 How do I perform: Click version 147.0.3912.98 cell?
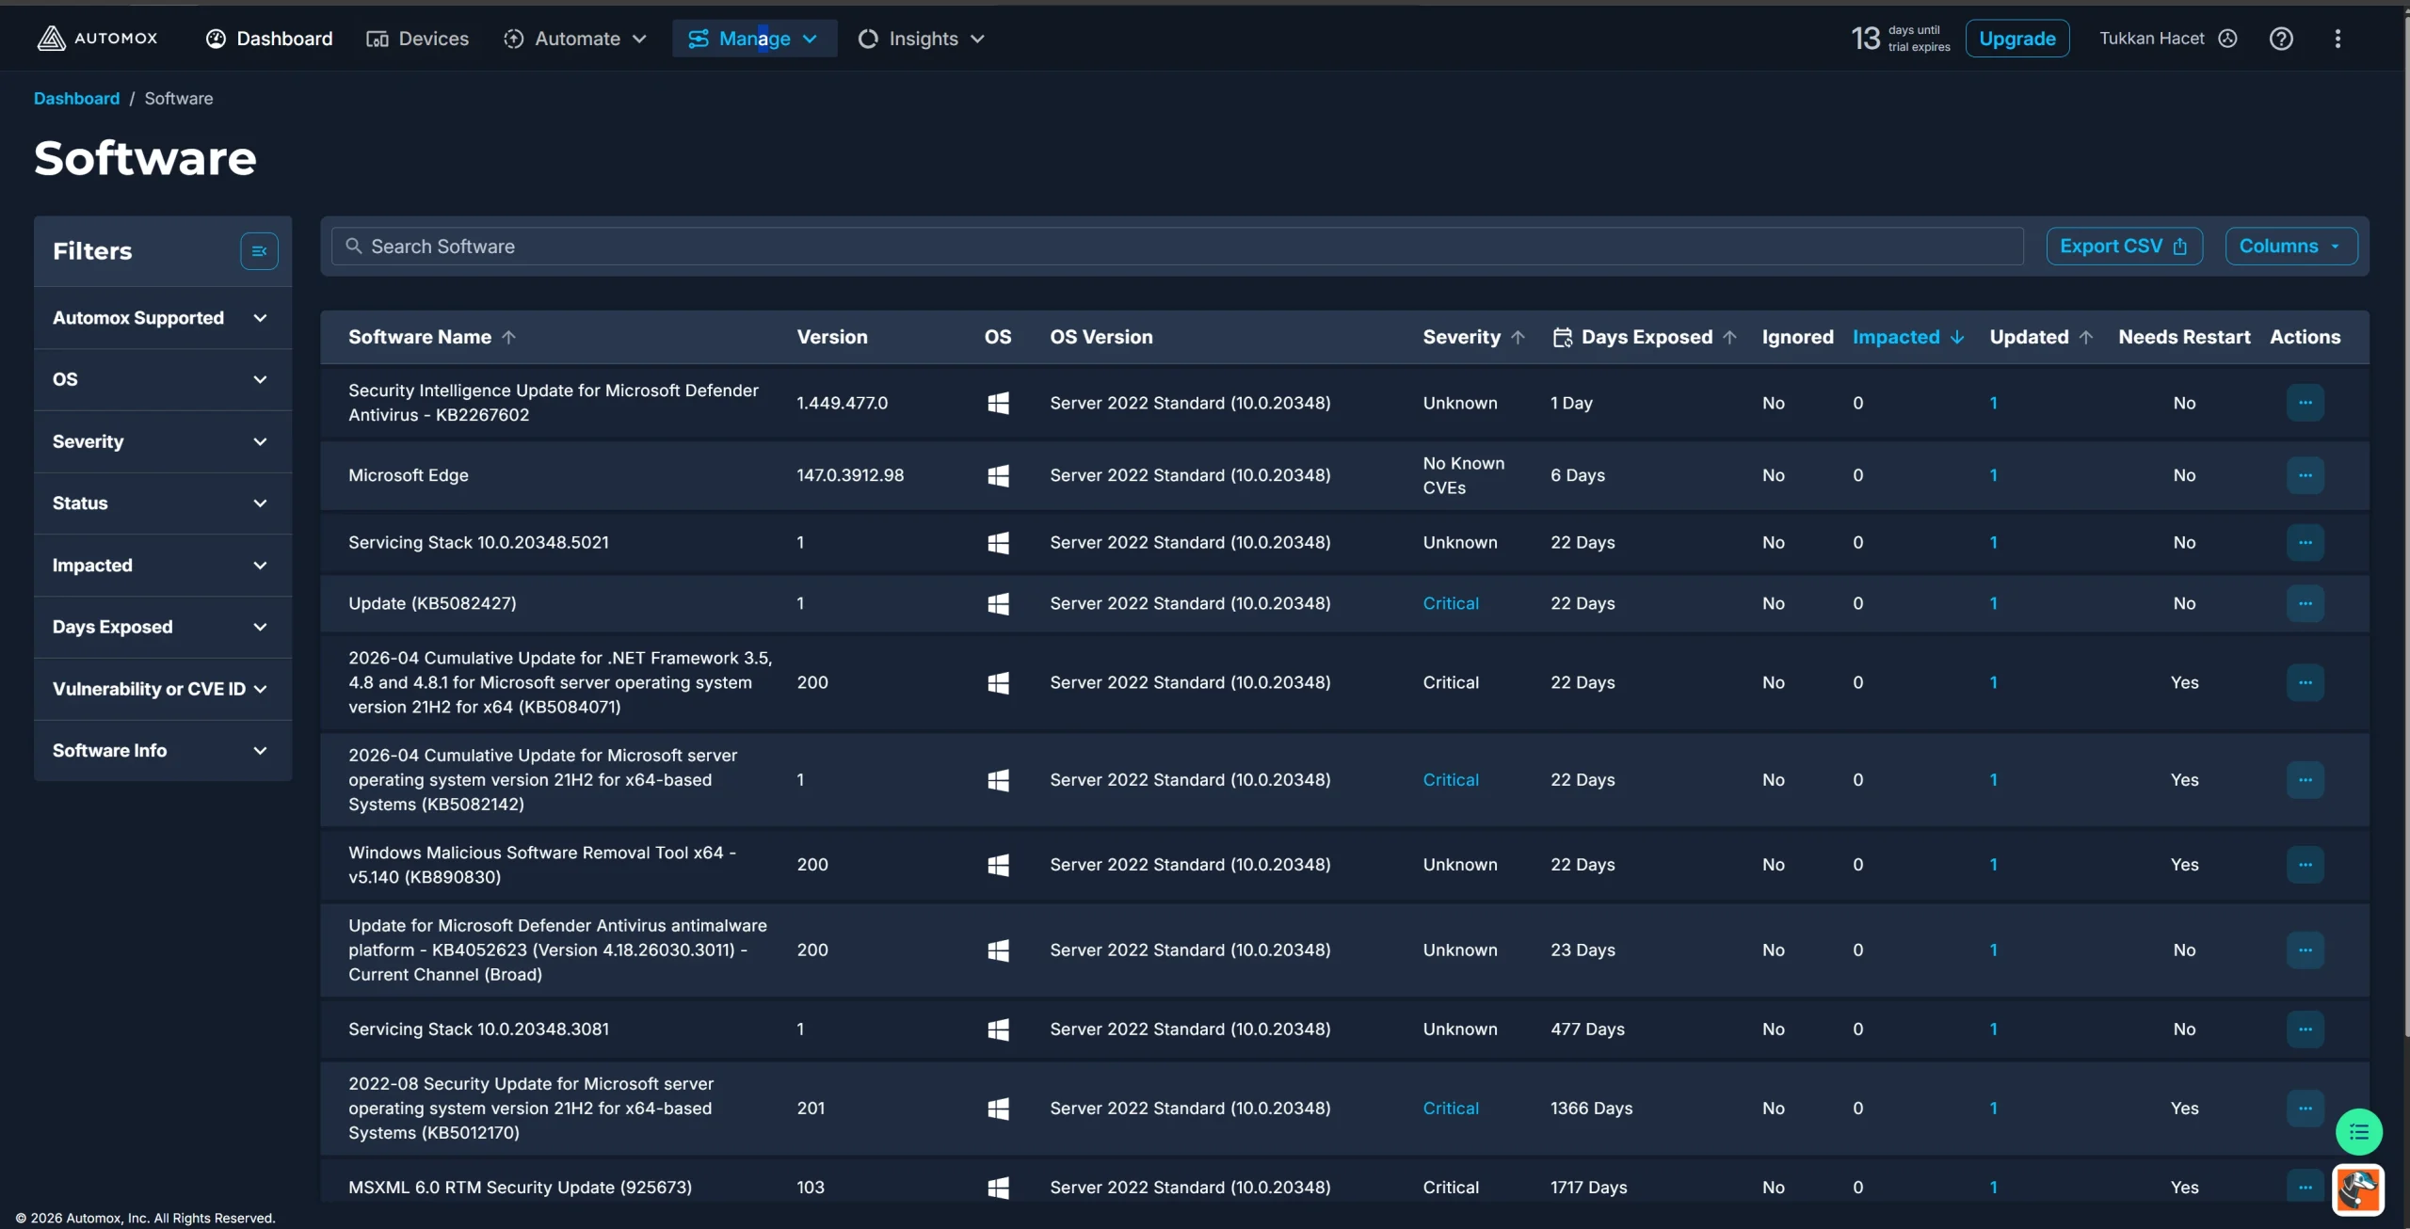point(850,475)
